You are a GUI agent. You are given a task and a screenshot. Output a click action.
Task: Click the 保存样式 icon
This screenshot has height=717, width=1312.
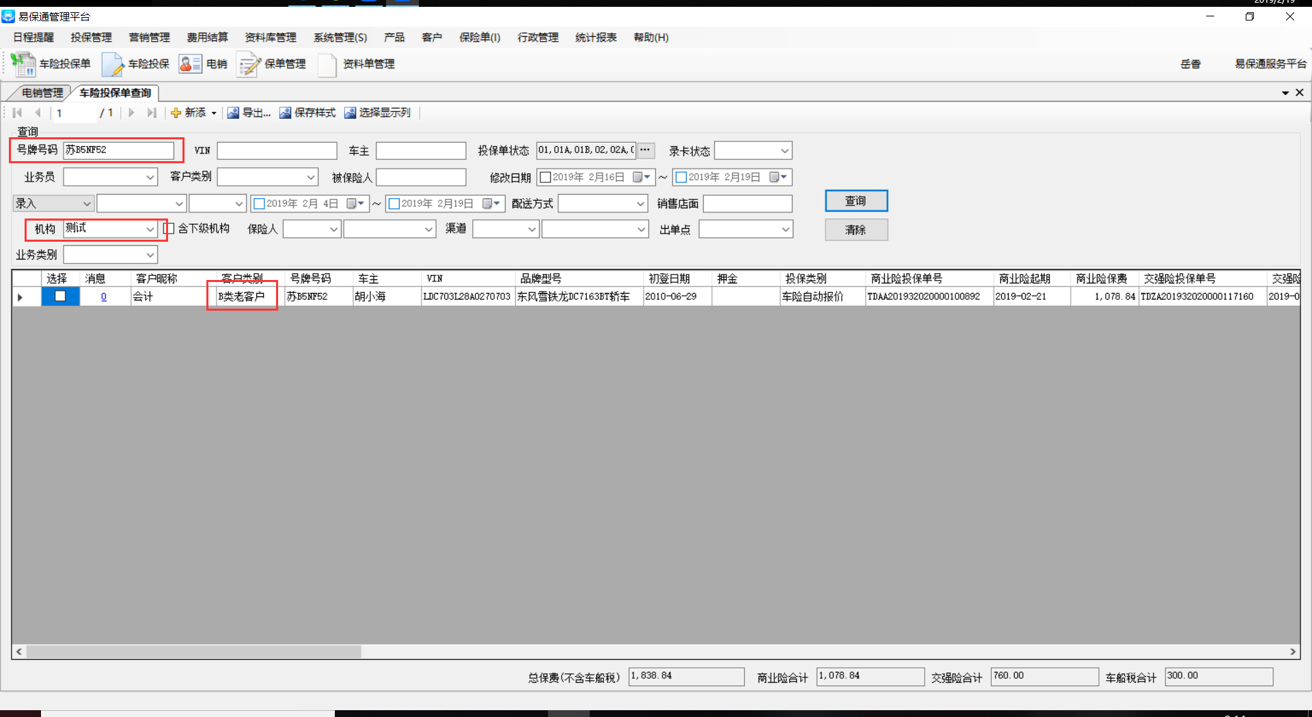coord(285,113)
